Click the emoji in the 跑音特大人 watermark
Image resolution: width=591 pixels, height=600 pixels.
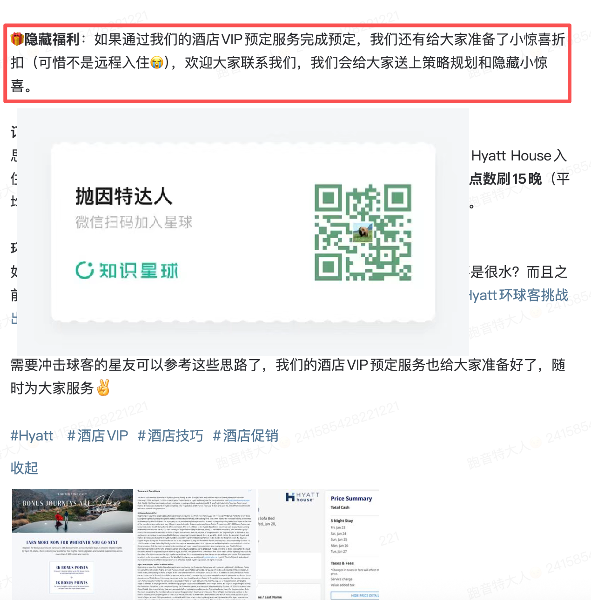click(536, 313)
